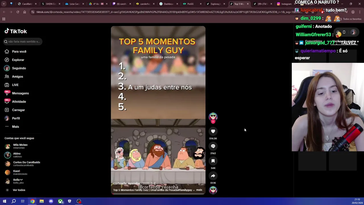The image size is (364, 205).
Task: Open Mensagens inbox
Action: [x=16, y=93]
